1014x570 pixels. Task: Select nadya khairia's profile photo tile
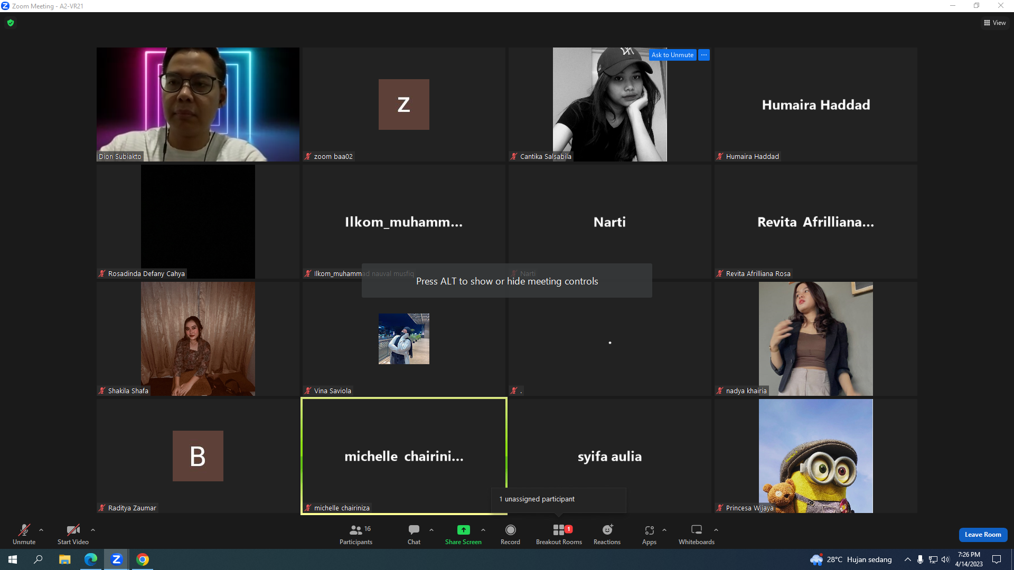click(x=816, y=339)
